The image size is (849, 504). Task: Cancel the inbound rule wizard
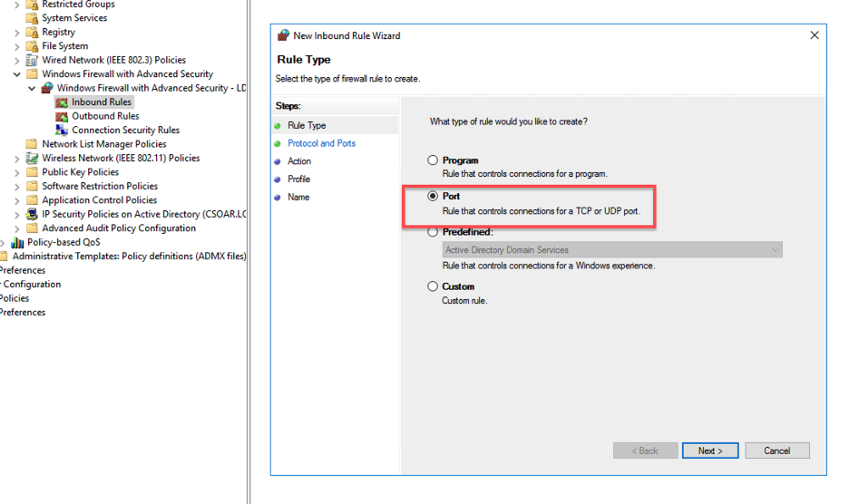pos(776,451)
